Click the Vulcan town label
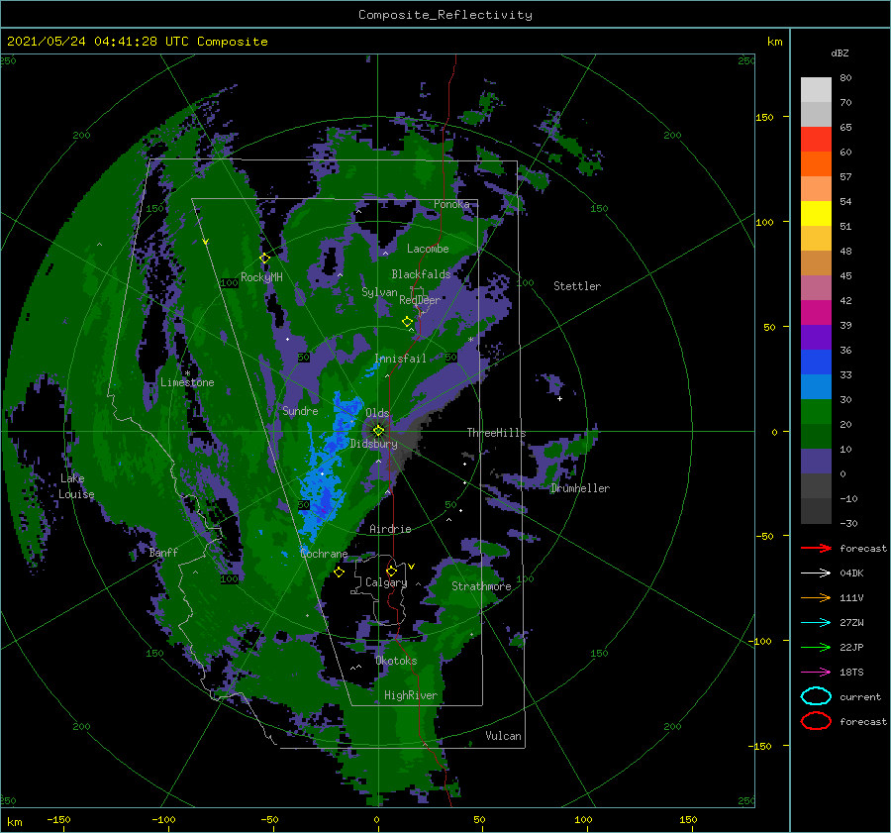Image resolution: width=891 pixels, height=833 pixels. tap(504, 736)
